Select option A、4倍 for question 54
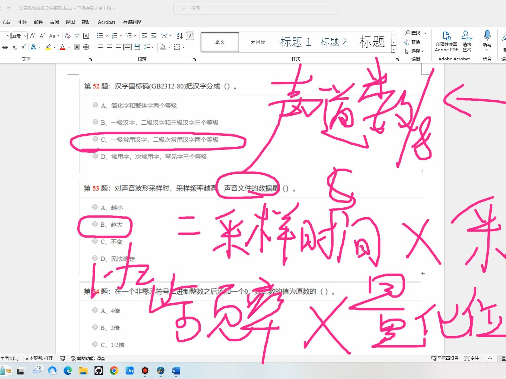The width and height of the screenshot is (506, 379). point(95,310)
